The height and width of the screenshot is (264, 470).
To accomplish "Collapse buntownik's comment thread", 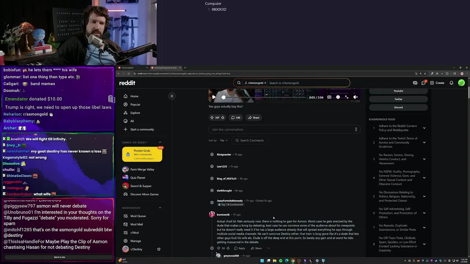I will click(212, 248).
